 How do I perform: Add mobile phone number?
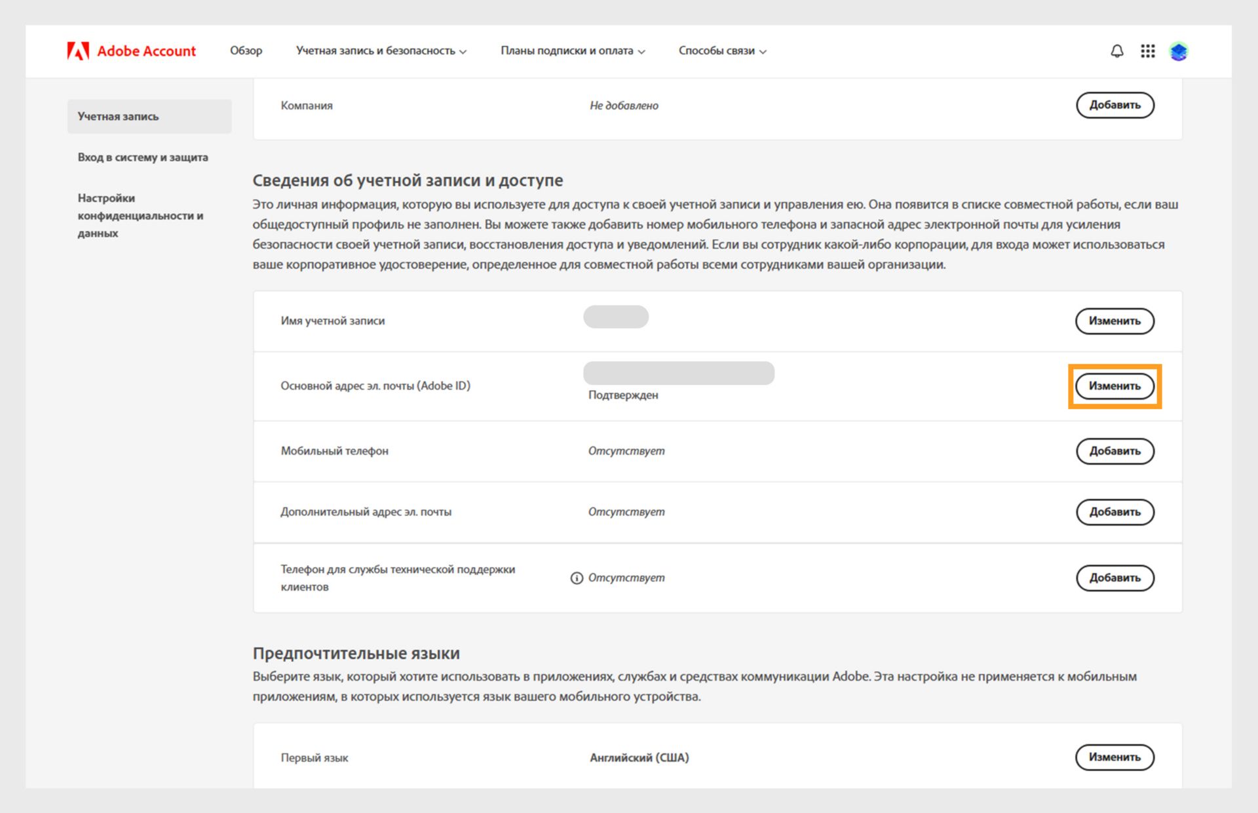coord(1115,451)
